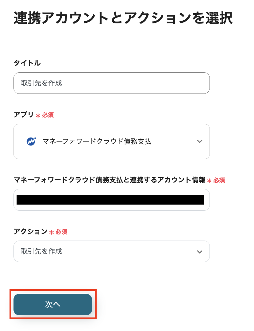Screen dimensions: 254x331
Task: Click the 必須 marker beside アクション
Action: point(61,232)
